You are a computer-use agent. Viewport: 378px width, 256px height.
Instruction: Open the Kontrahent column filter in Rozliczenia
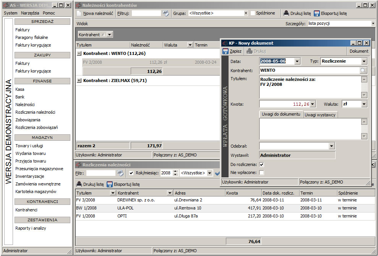pos(170,193)
